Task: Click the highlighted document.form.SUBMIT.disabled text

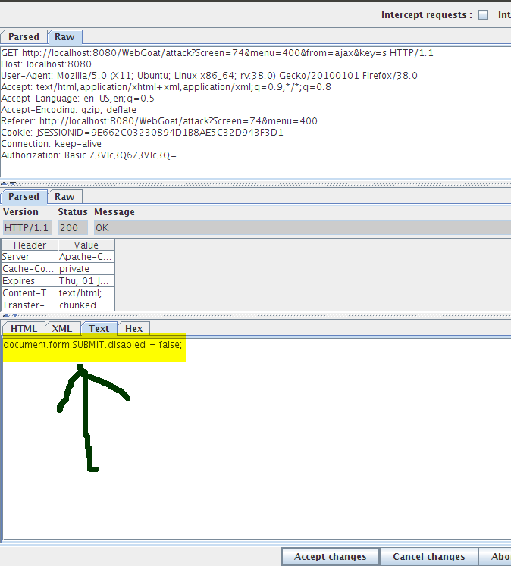Action: click(92, 345)
